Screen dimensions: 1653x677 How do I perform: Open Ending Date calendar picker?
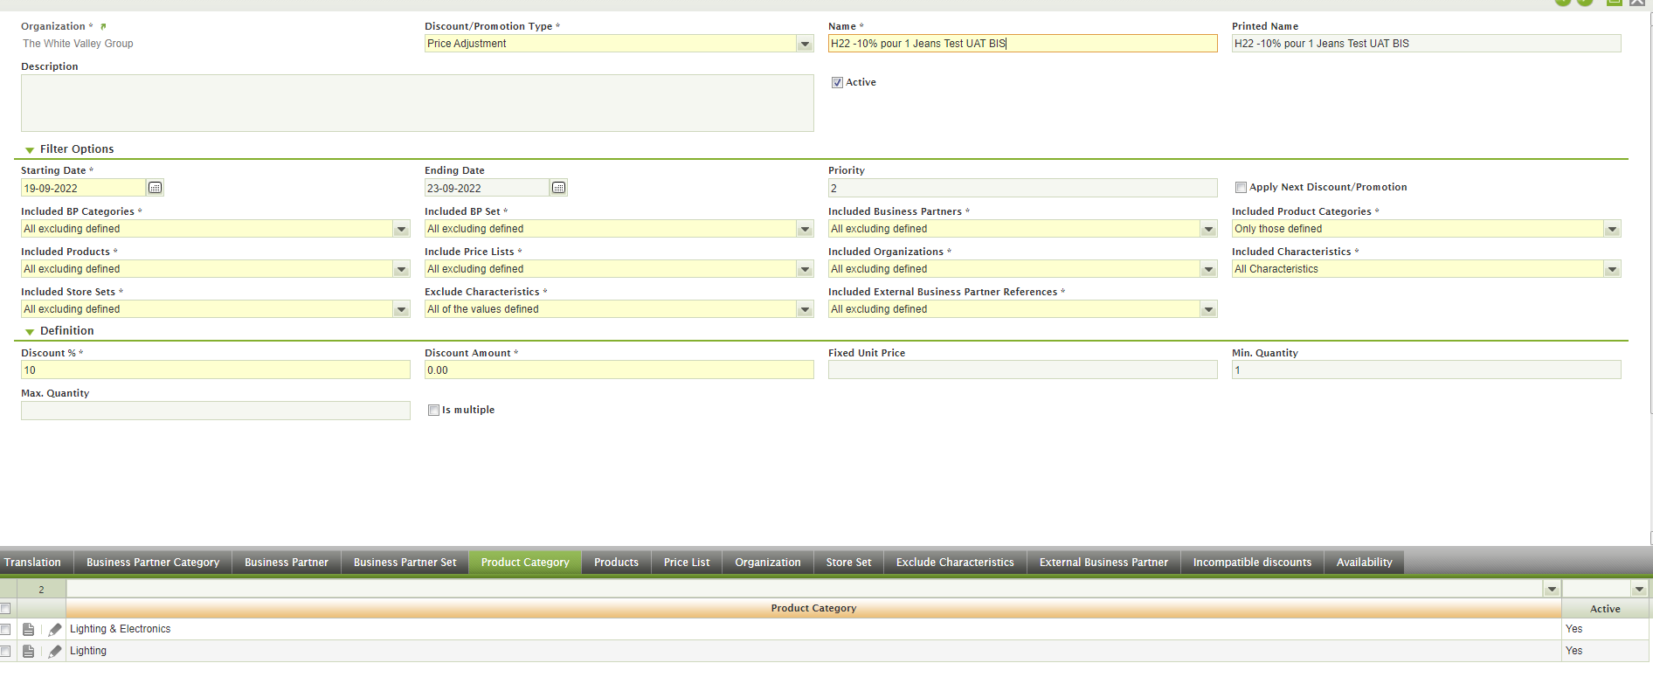click(558, 188)
